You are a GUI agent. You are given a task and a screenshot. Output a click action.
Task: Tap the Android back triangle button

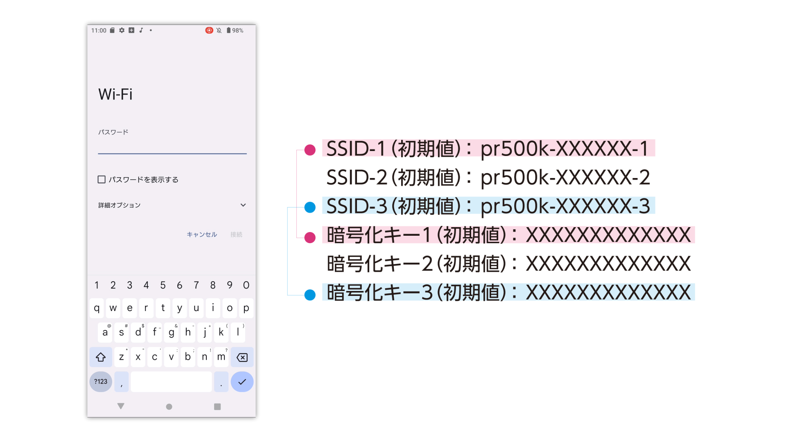coord(121,406)
